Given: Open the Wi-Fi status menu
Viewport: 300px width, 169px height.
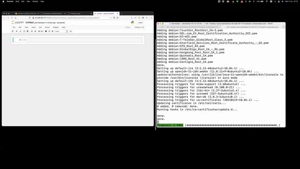Looking at the screenshot, I should pyautogui.click(x=267, y=1).
